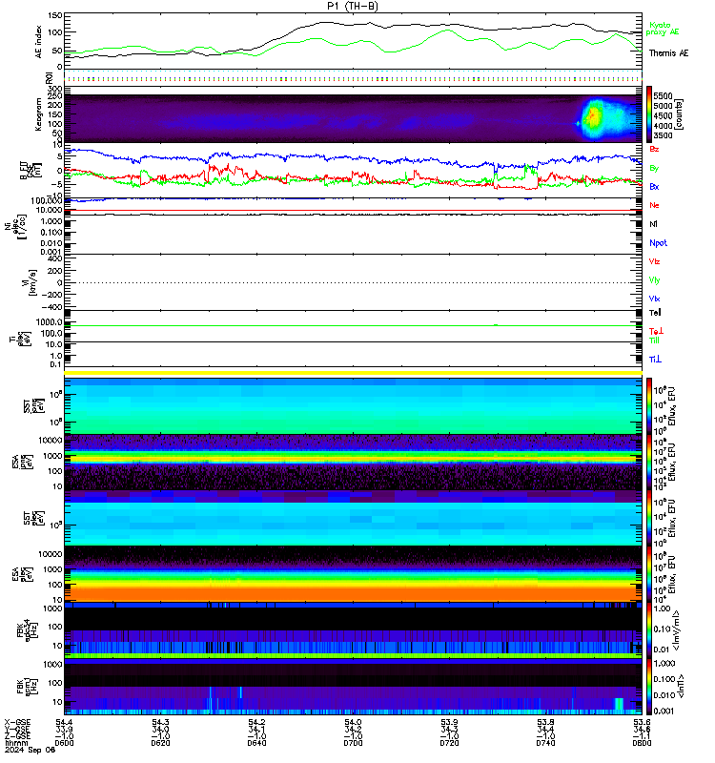Select the red Te perpendicular legend label
Screen dimensions: 715x763
pos(656,331)
